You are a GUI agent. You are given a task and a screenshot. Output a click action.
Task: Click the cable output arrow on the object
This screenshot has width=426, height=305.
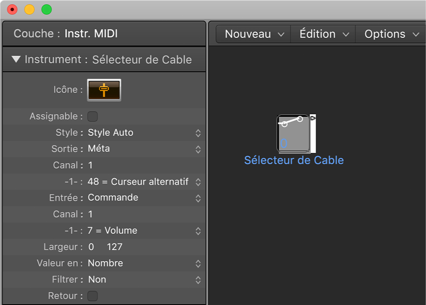[x=312, y=117]
